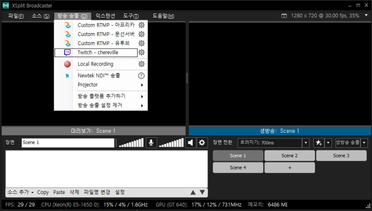Click the layout split-view icon near resolution

[x=284, y=16]
